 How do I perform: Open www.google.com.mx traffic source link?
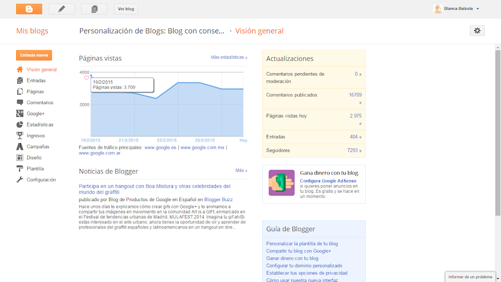(202, 147)
